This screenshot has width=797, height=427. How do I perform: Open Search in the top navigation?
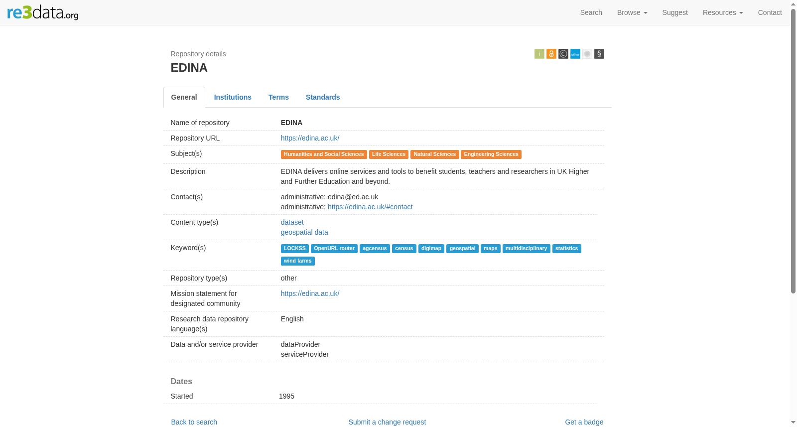pyautogui.click(x=591, y=12)
